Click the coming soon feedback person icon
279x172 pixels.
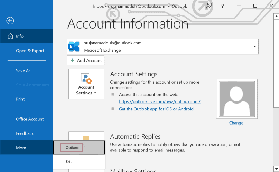point(209,6)
